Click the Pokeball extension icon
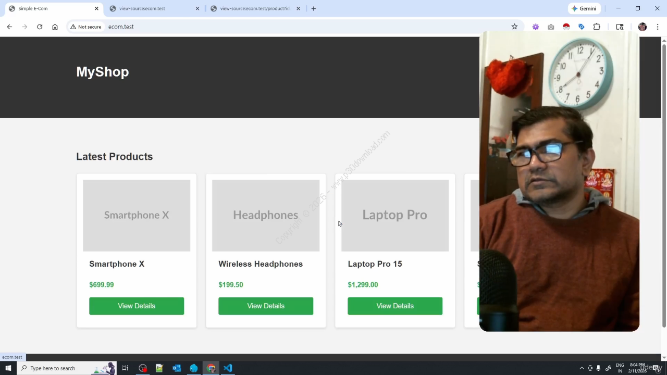The width and height of the screenshot is (667, 375). tap(566, 27)
